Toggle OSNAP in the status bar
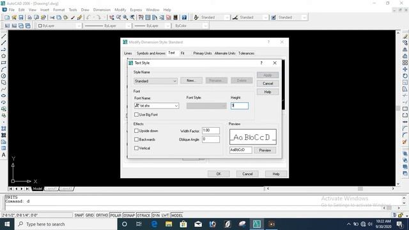Screen dimensions: 409x230 (129, 215)
